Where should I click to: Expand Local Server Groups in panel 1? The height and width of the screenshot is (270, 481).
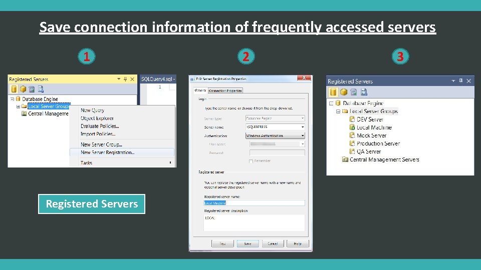click(18, 106)
